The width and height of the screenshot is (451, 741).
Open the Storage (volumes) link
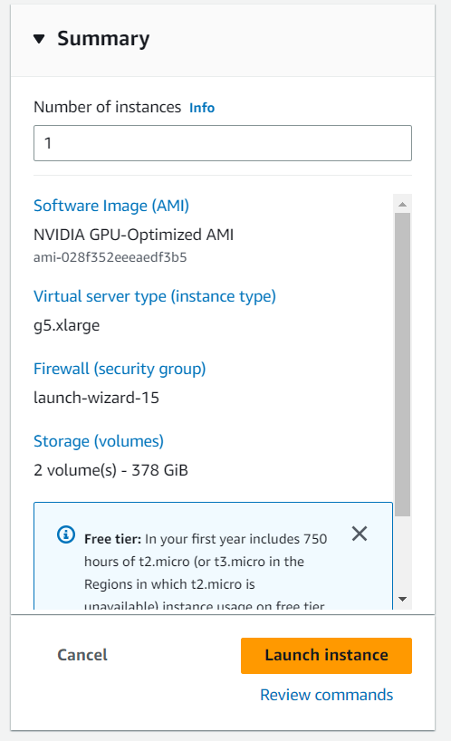click(98, 441)
